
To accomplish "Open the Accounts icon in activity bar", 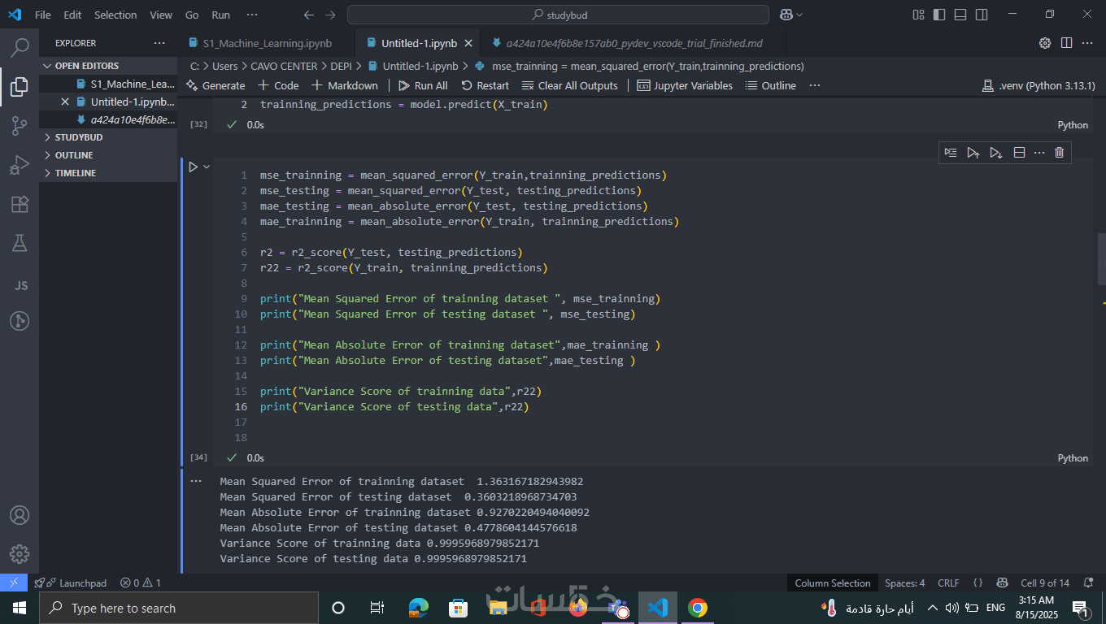I will (20, 515).
